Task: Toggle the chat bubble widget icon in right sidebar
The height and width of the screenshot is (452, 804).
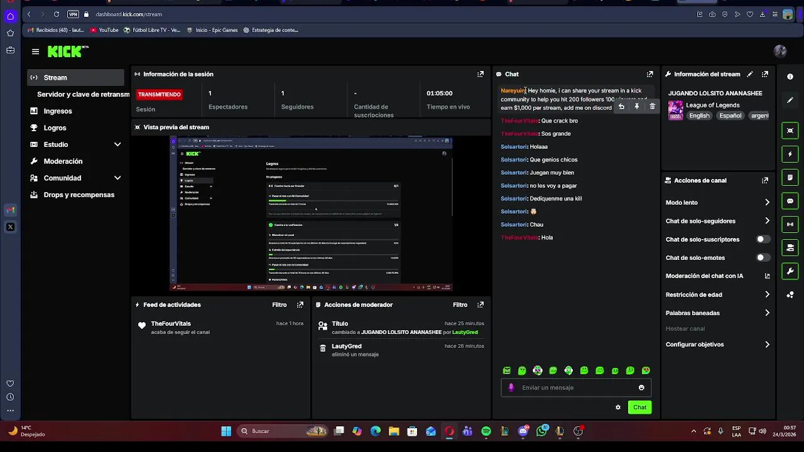Action: pos(790,201)
